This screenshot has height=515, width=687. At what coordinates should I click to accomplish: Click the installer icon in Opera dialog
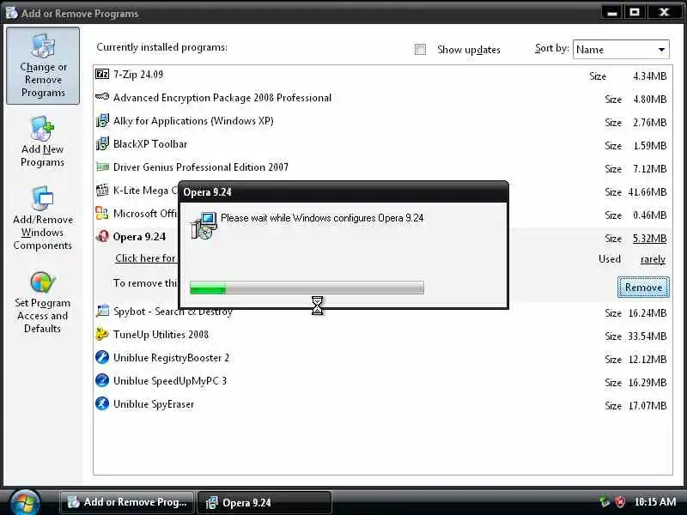coord(204,226)
